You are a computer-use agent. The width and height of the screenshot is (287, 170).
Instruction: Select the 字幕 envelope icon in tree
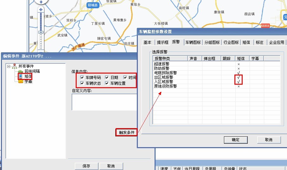[x=21, y=82]
